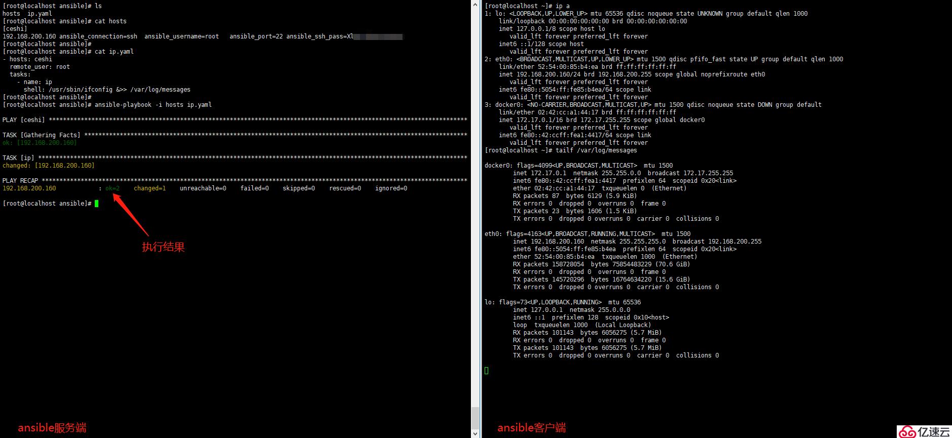Click the scrollbar up arrow of the left terminal
The height and width of the screenshot is (438, 952).
[475, 4]
